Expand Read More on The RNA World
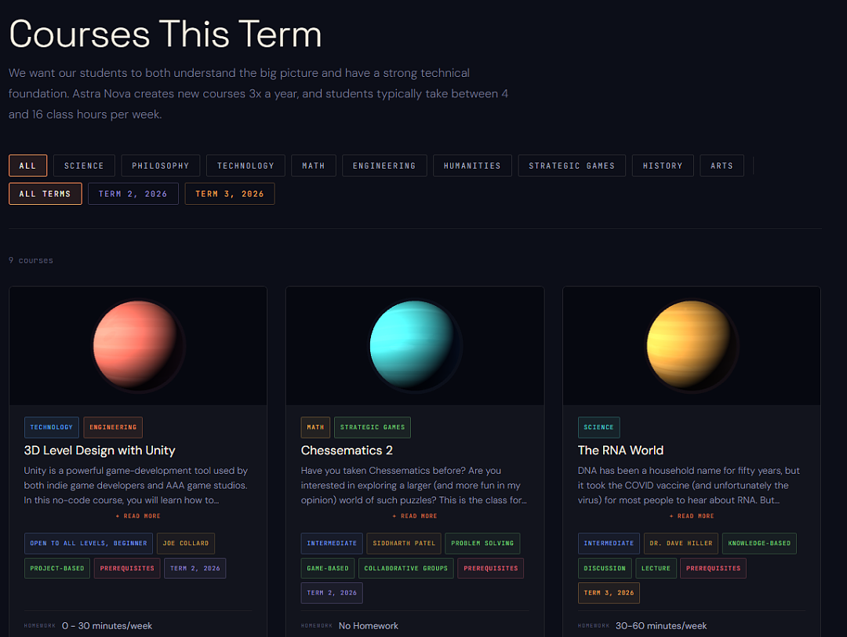Screen dimensions: 847x637 tap(692, 516)
